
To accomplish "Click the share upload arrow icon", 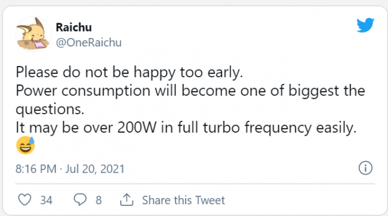I will pyautogui.click(x=127, y=200).
